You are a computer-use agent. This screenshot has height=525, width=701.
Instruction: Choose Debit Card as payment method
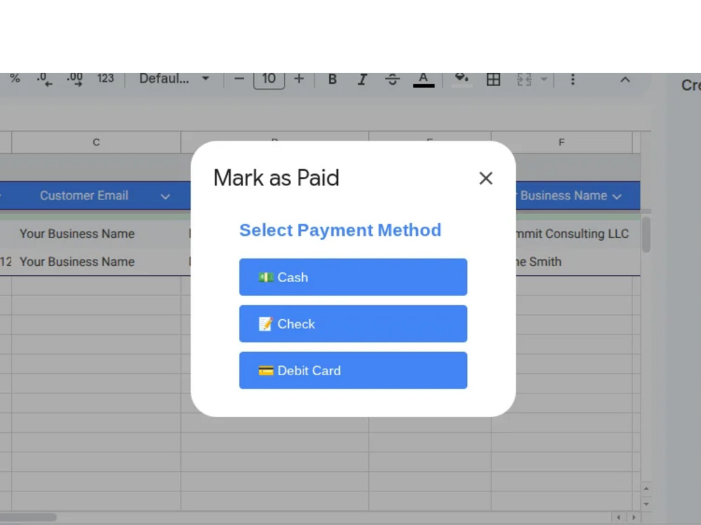[353, 370]
